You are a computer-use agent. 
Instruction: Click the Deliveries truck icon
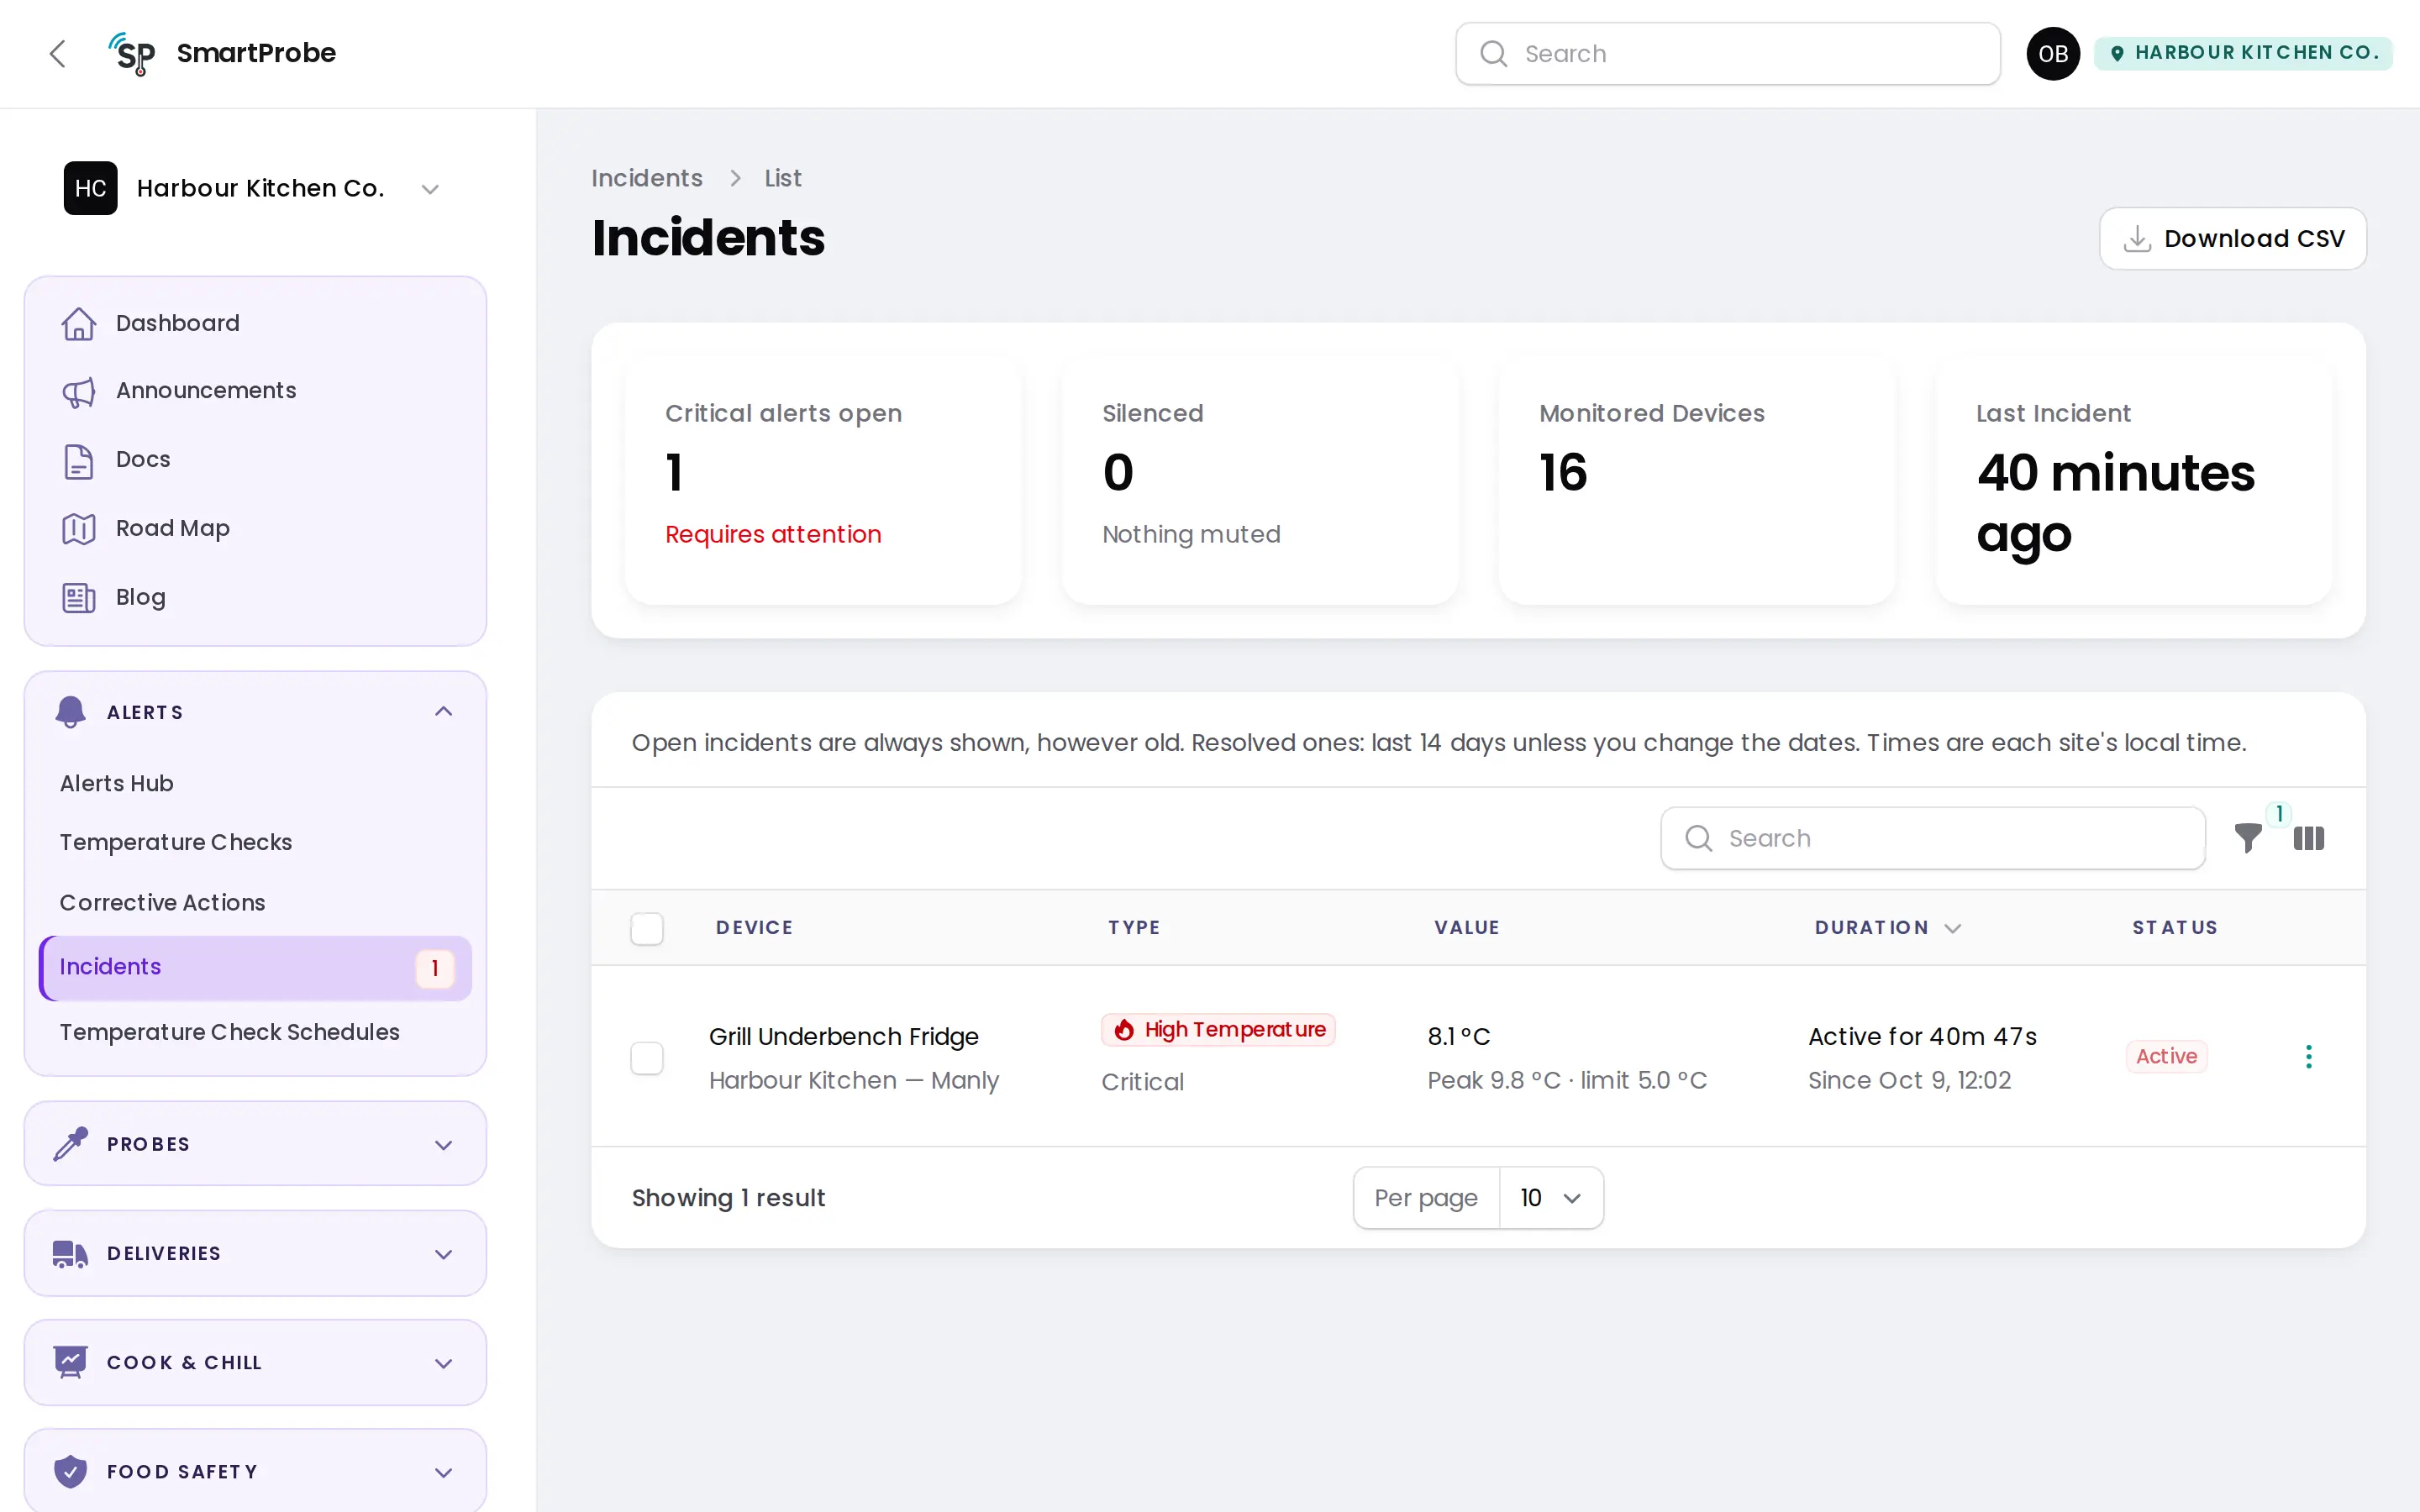pyautogui.click(x=70, y=1253)
